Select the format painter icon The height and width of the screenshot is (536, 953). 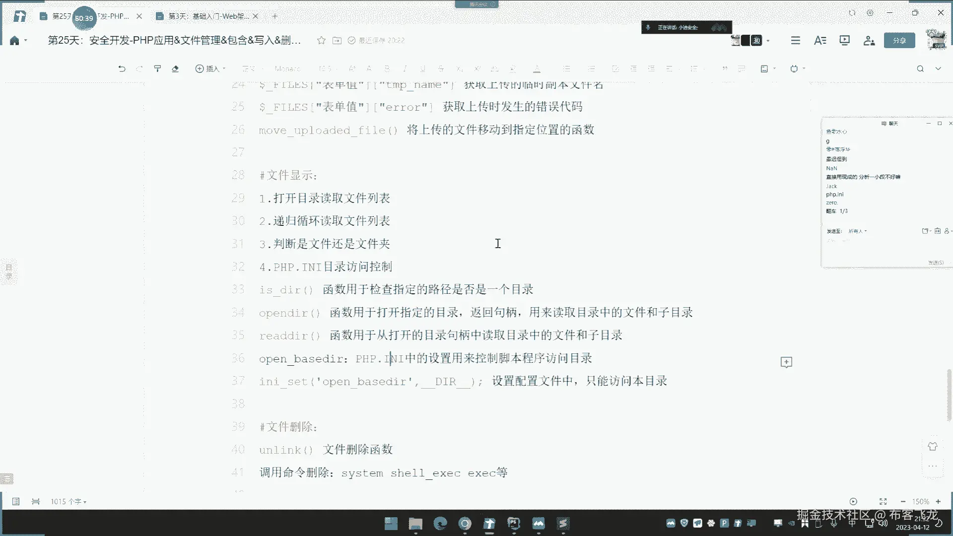pos(157,68)
